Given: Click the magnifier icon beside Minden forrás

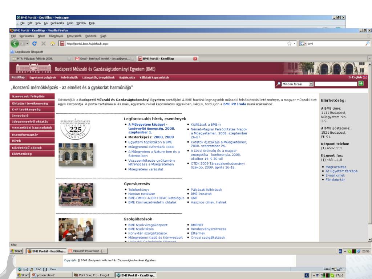Looking at the screenshot, I should click(278, 84).
